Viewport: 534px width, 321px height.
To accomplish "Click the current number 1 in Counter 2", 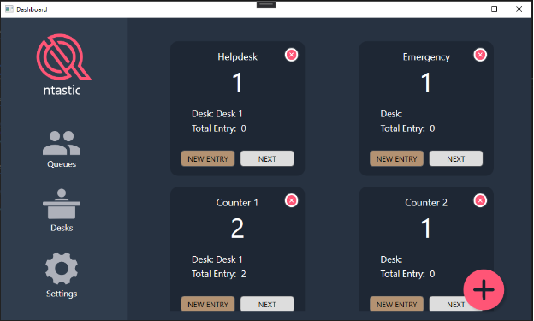I will (x=426, y=229).
